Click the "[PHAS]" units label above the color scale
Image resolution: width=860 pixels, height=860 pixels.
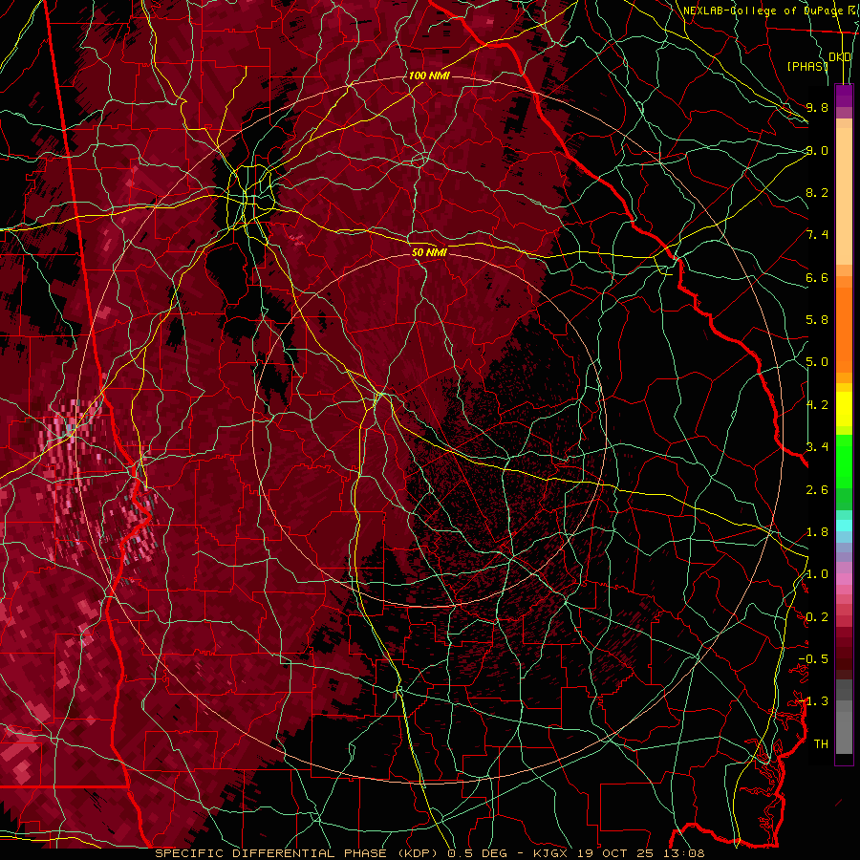tap(806, 66)
